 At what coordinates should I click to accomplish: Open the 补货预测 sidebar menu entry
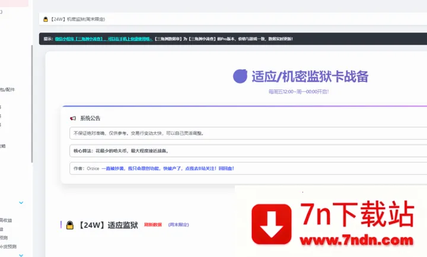pyautogui.click(x=8, y=246)
